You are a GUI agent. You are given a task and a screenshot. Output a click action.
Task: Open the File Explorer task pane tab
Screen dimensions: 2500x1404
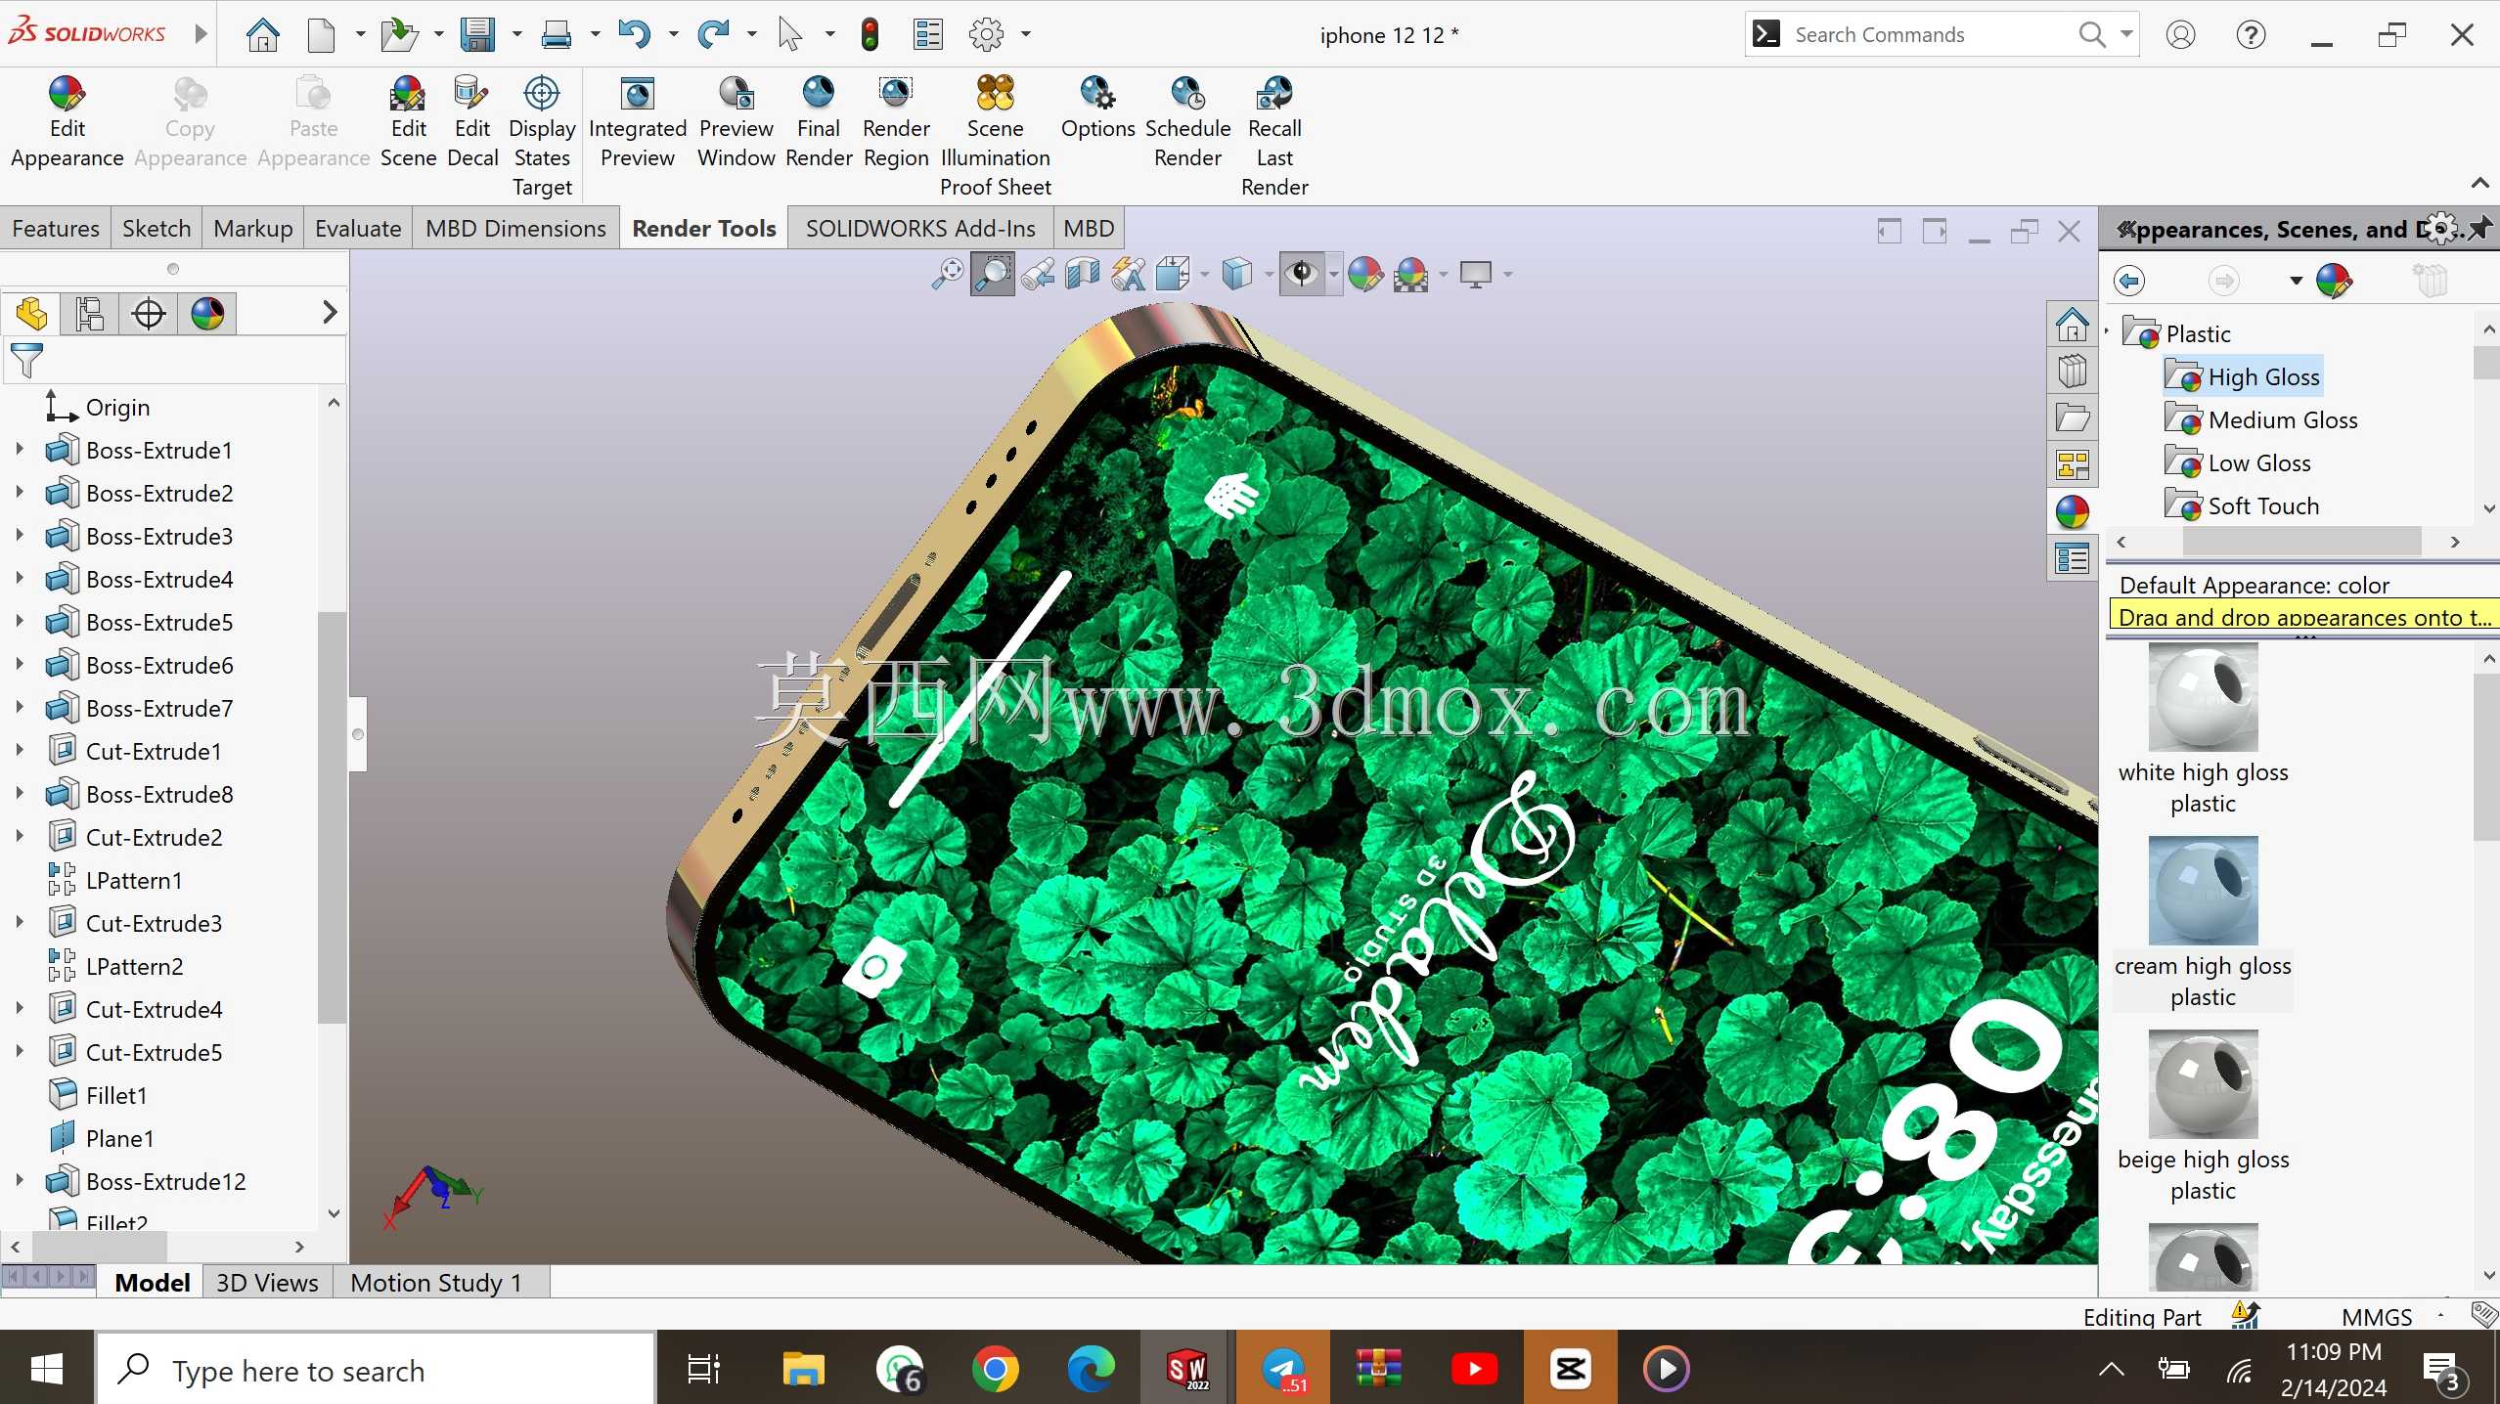pos(2072,418)
